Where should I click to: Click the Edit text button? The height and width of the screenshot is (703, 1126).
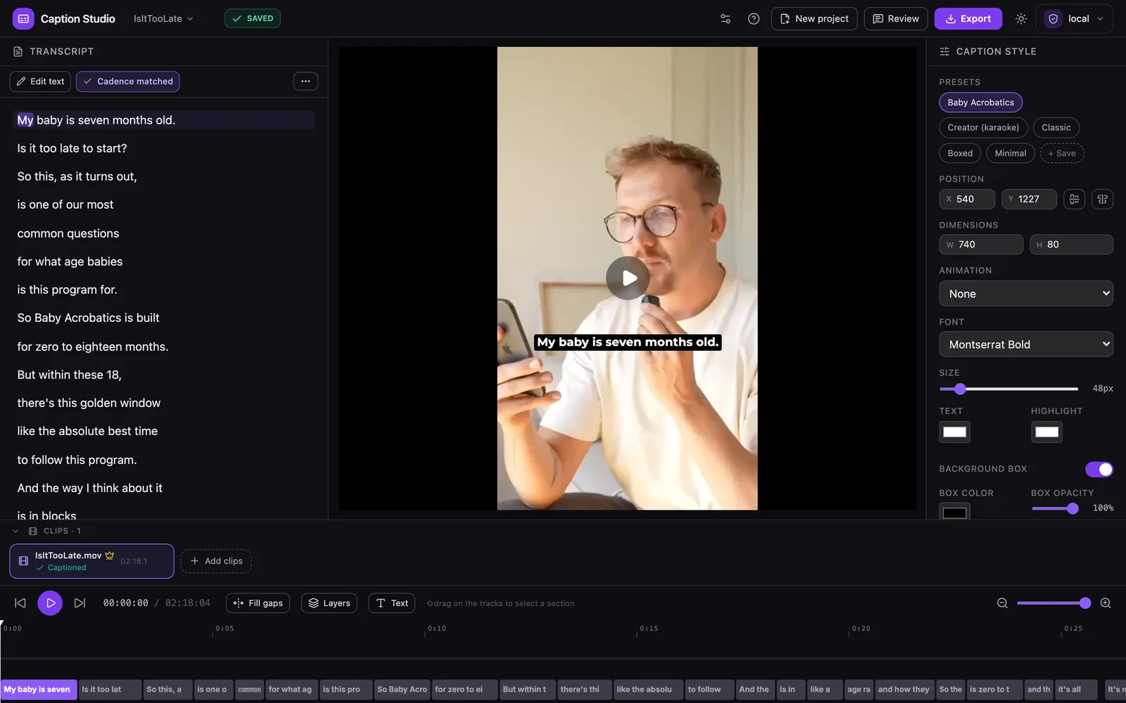[x=40, y=82]
